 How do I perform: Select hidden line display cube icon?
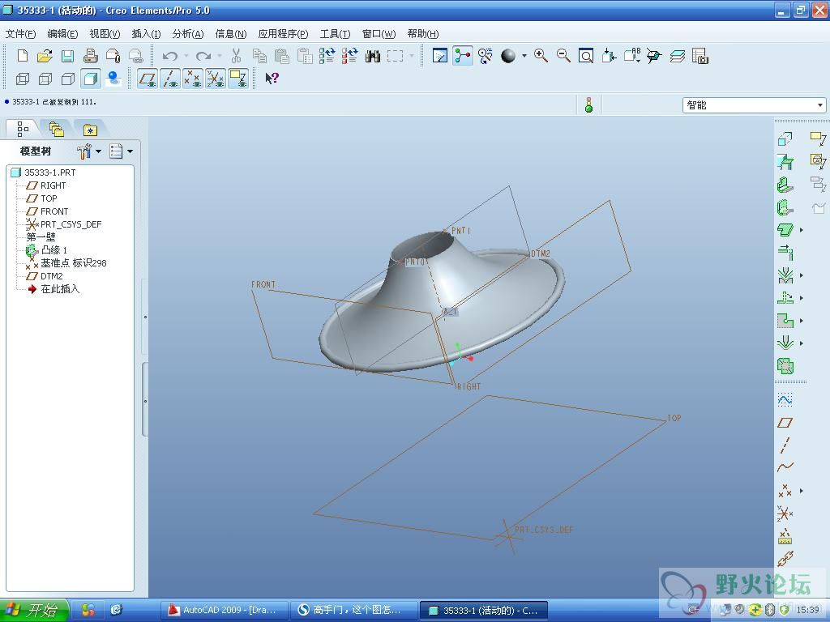pos(45,79)
